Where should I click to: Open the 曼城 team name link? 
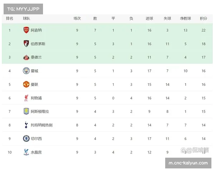coord(34,71)
